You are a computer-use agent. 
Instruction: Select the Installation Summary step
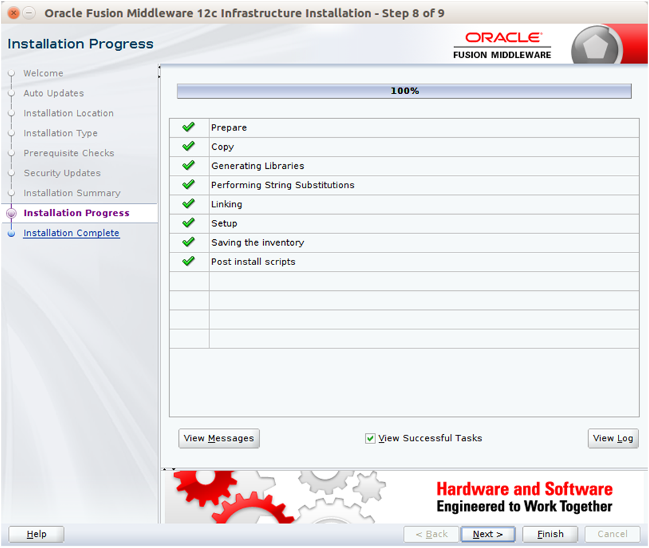[x=72, y=193]
